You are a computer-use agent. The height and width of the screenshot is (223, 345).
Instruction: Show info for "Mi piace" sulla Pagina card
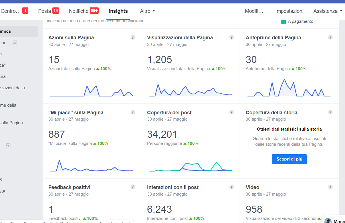click(133, 112)
